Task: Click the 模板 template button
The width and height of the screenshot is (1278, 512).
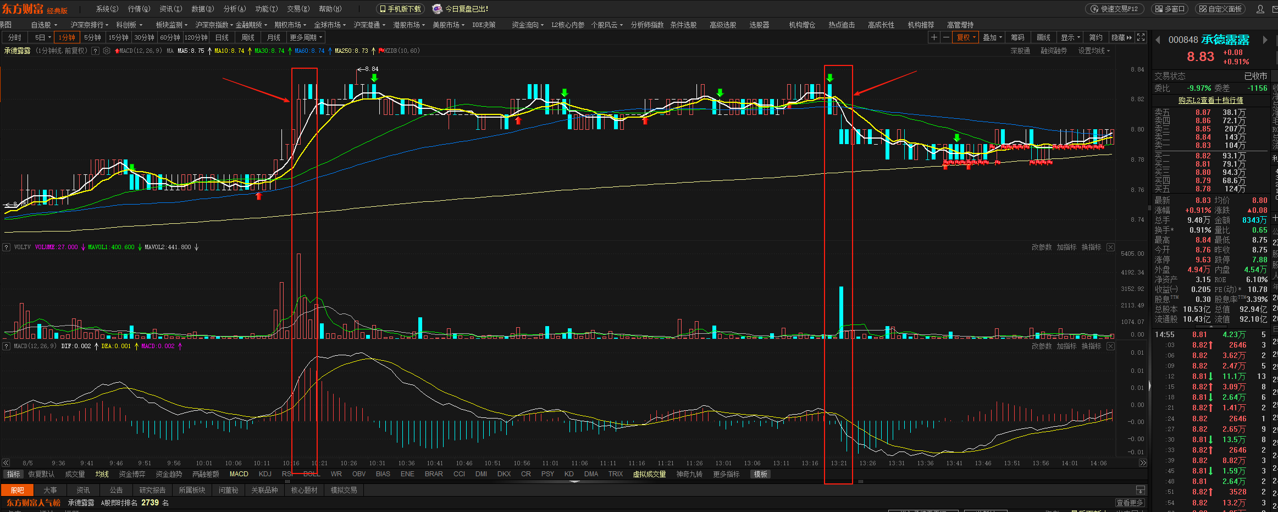Action: pos(760,474)
